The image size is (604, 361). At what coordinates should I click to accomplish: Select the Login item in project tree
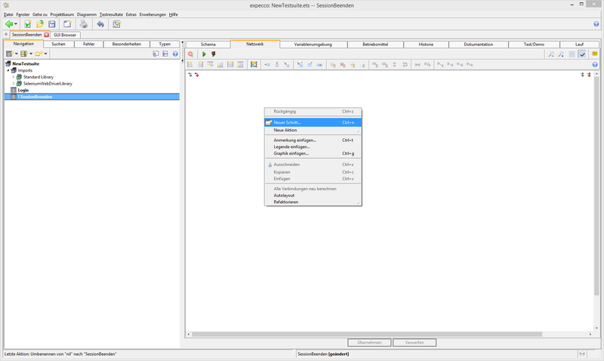pos(23,90)
